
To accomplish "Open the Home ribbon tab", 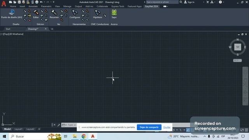I will coord(13,6).
